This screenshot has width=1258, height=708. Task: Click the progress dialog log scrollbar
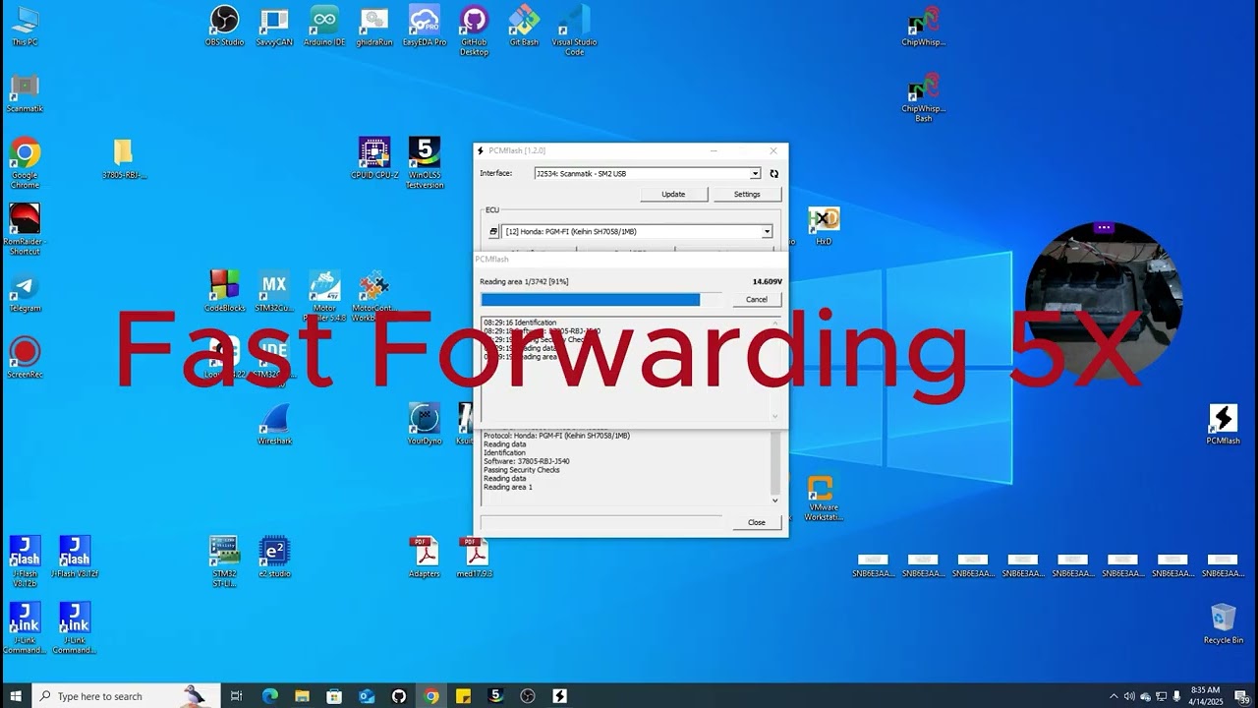[x=774, y=369]
